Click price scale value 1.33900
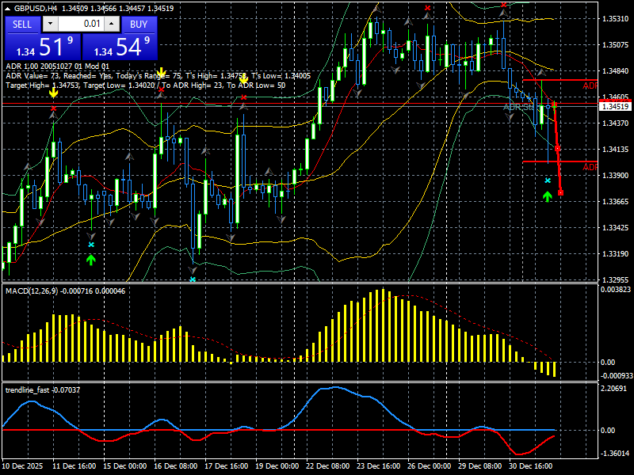Screen dimensions: 634x475 pos(616,175)
